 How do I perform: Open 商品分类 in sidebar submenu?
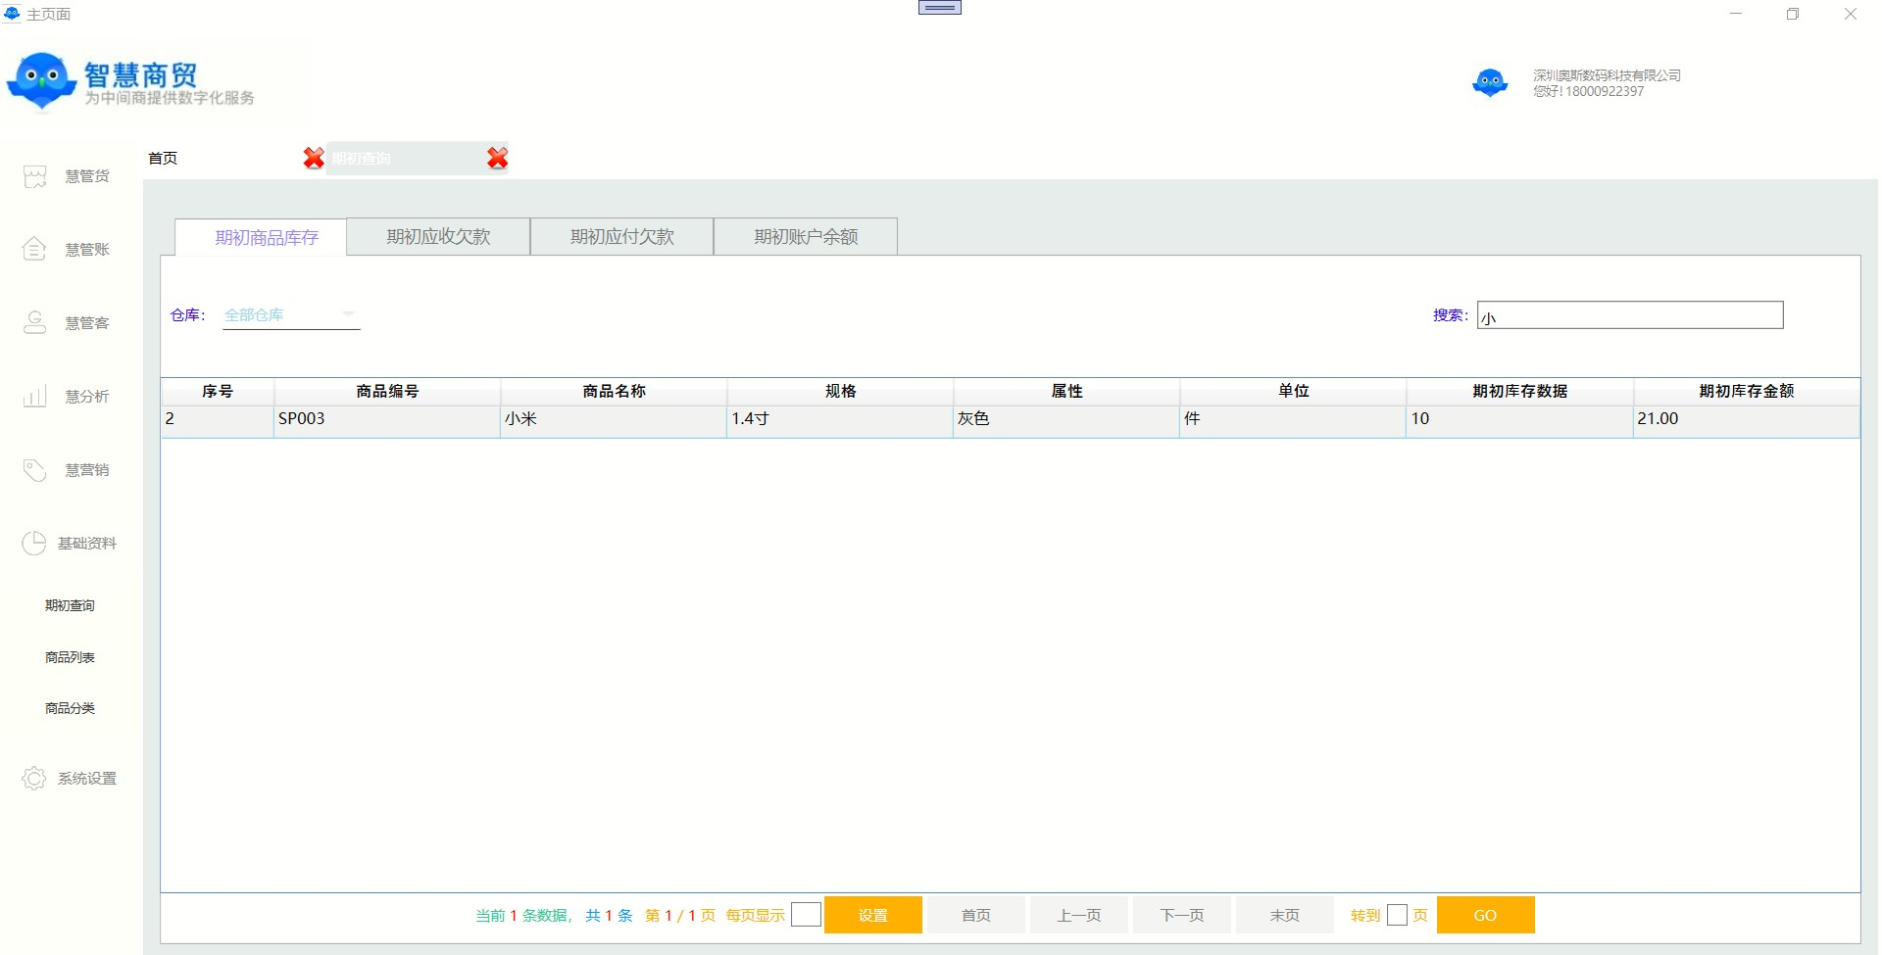(70, 708)
